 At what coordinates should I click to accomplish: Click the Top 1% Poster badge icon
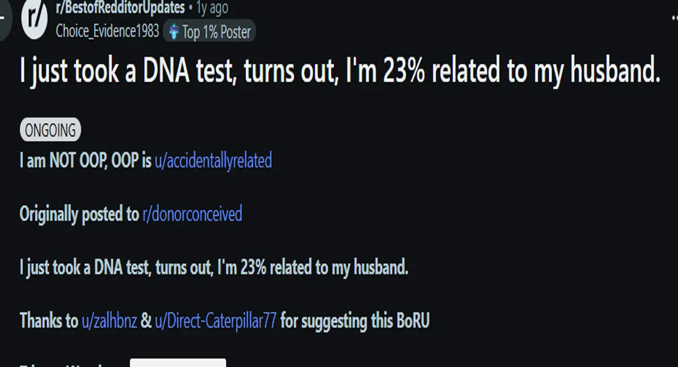174,32
